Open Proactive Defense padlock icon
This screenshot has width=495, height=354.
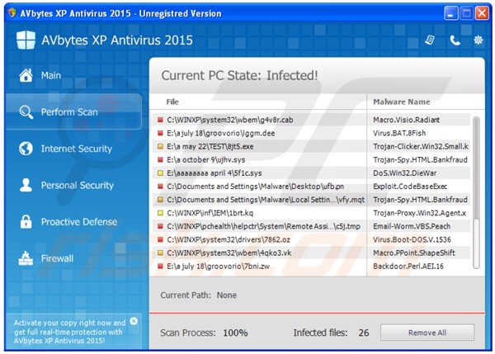tap(26, 222)
